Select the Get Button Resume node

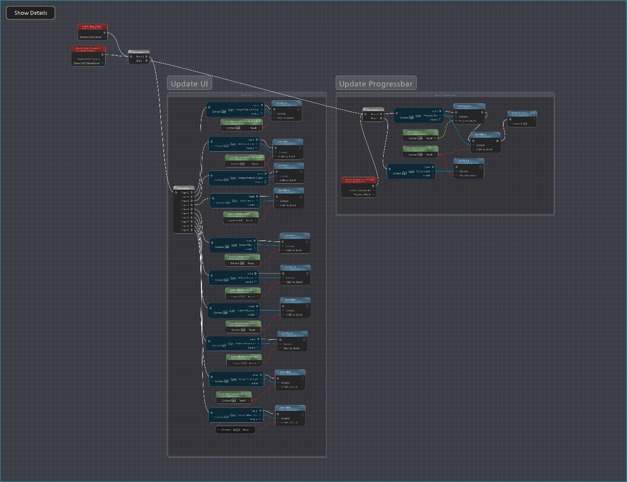click(234, 311)
